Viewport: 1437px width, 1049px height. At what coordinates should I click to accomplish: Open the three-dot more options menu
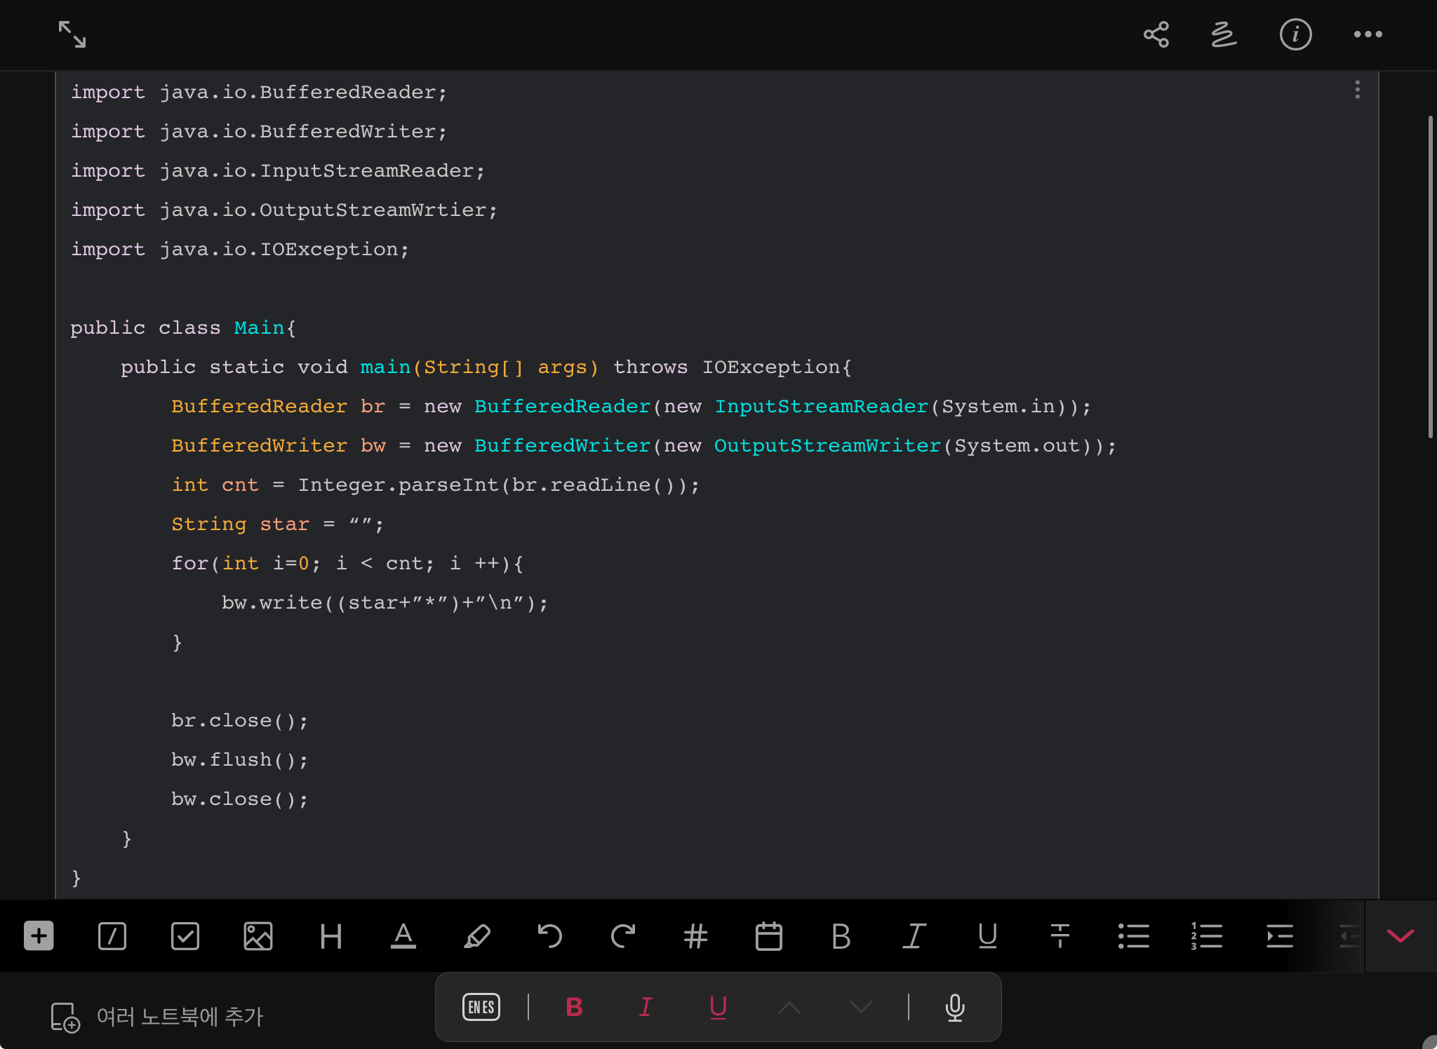[1368, 34]
